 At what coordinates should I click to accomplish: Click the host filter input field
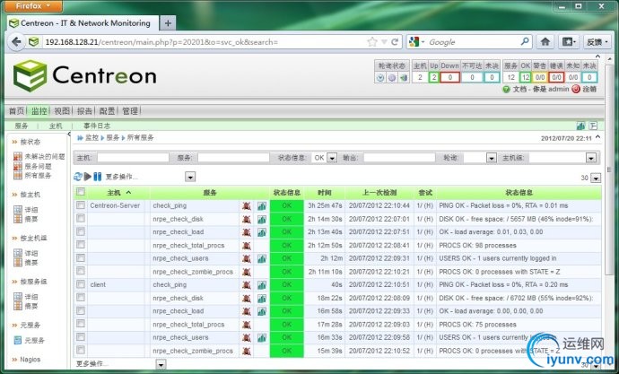(x=133, y=158)
